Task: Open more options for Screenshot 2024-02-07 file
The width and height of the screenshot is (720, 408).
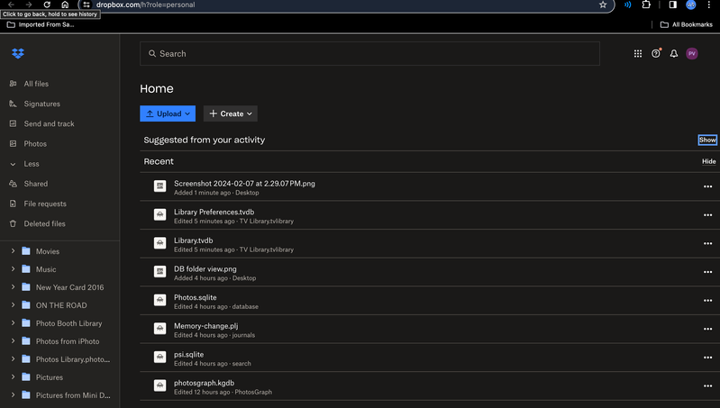Action: pyautogui.click(x=707, y=186)
